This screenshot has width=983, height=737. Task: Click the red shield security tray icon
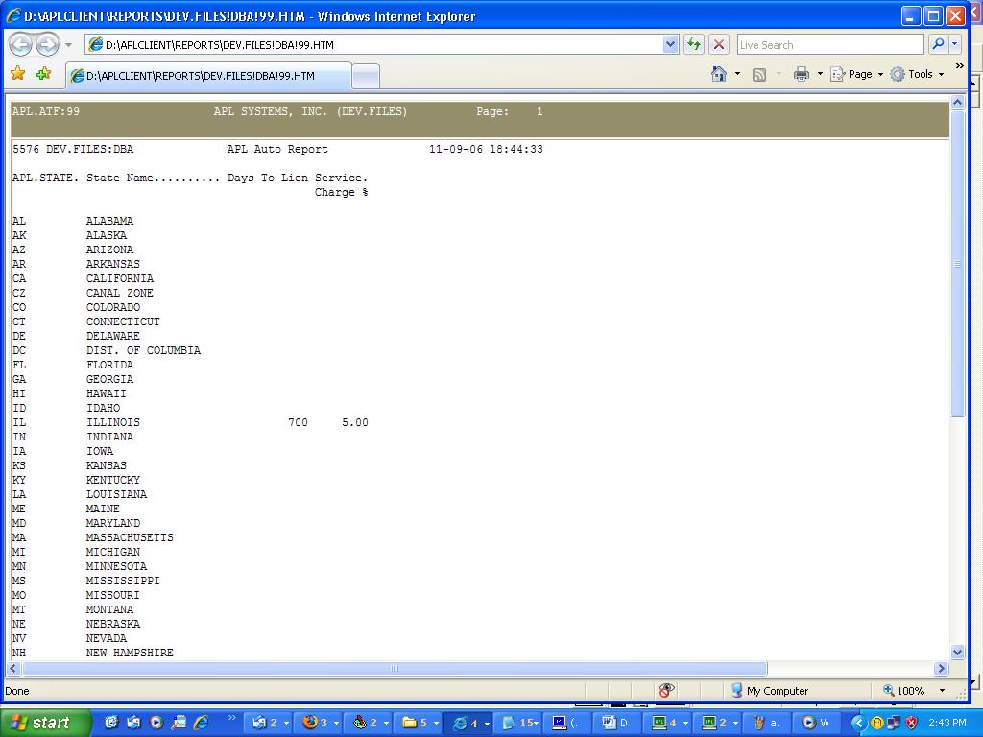click(912, 723)
